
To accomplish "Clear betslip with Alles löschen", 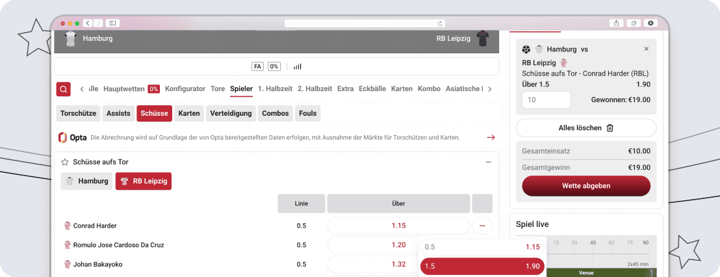I will (586, 127).
